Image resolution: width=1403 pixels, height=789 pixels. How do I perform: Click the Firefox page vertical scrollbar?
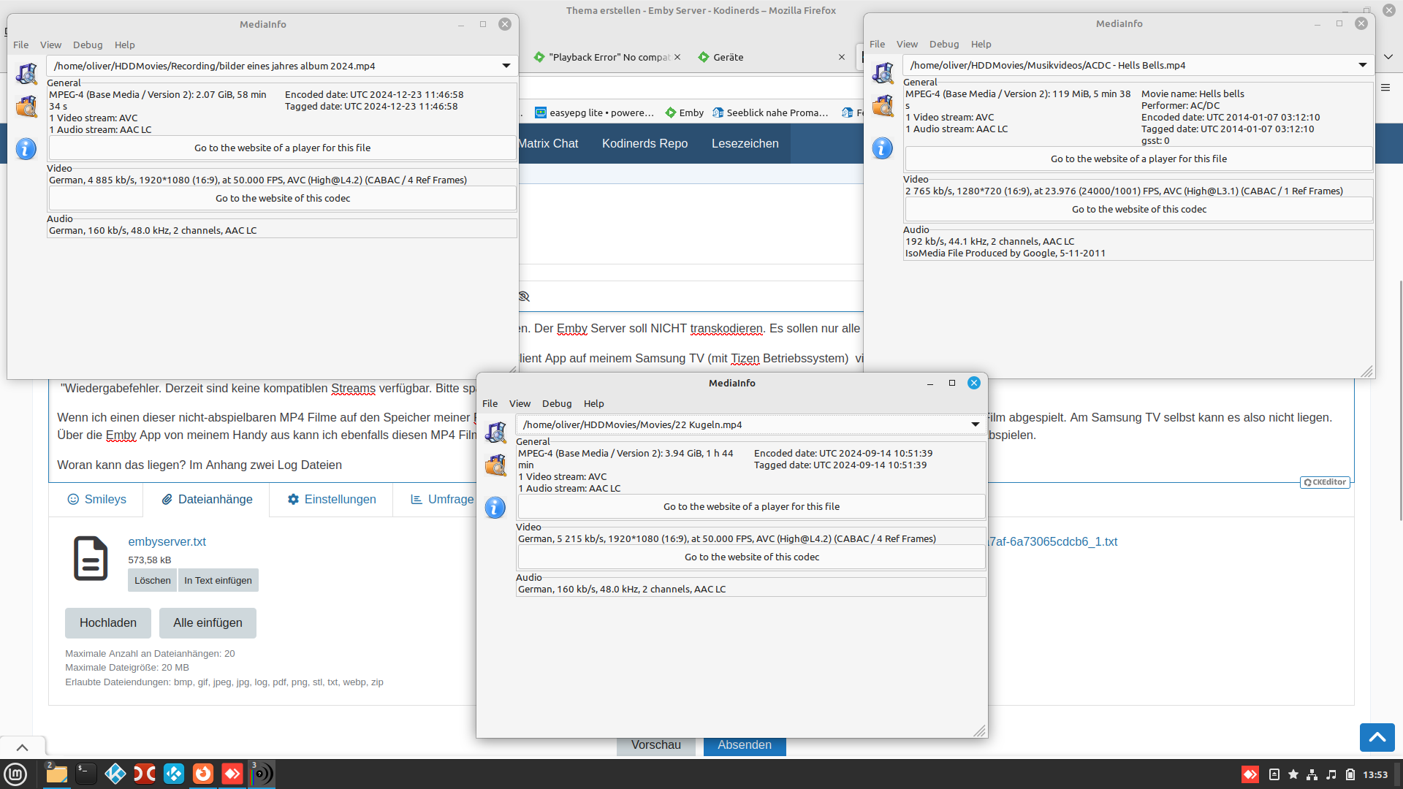[1400, 400]
